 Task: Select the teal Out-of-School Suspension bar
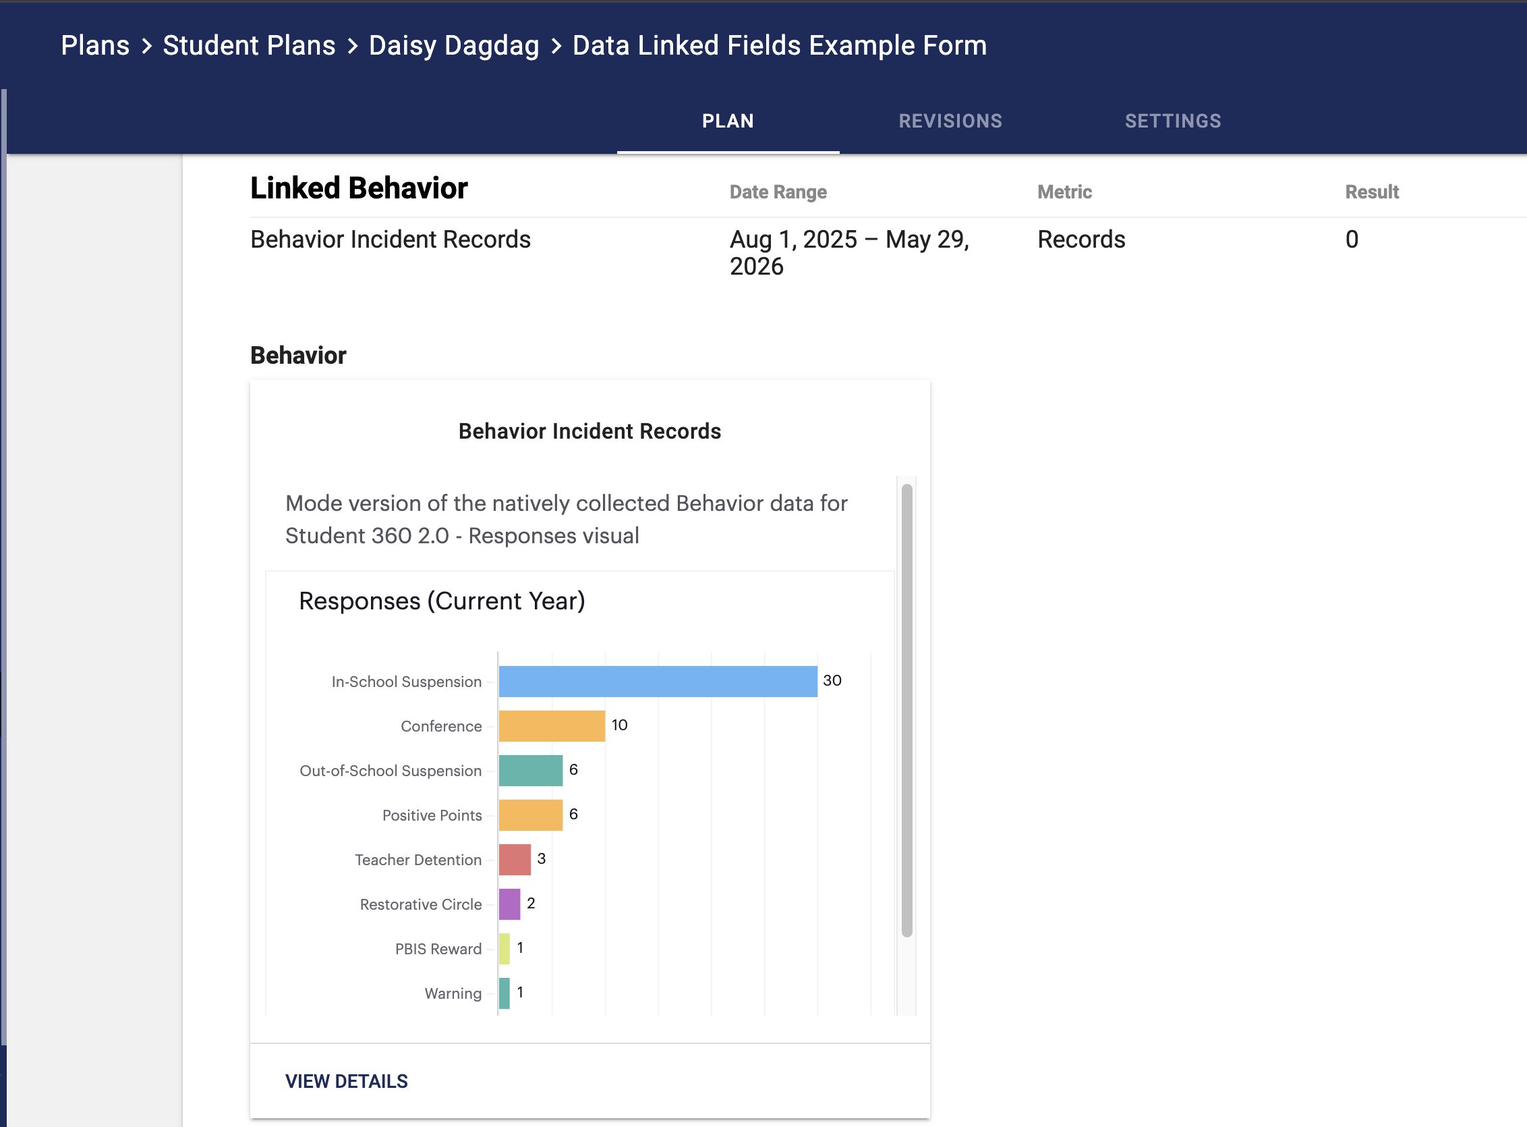click(530, 770)
